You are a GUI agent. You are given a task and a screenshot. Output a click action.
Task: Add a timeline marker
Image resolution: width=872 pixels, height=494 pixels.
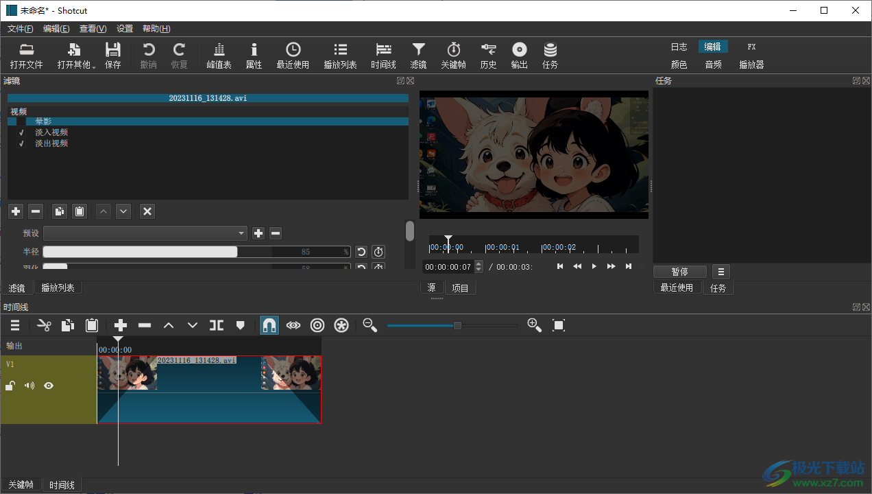click(x=240, y=325)
